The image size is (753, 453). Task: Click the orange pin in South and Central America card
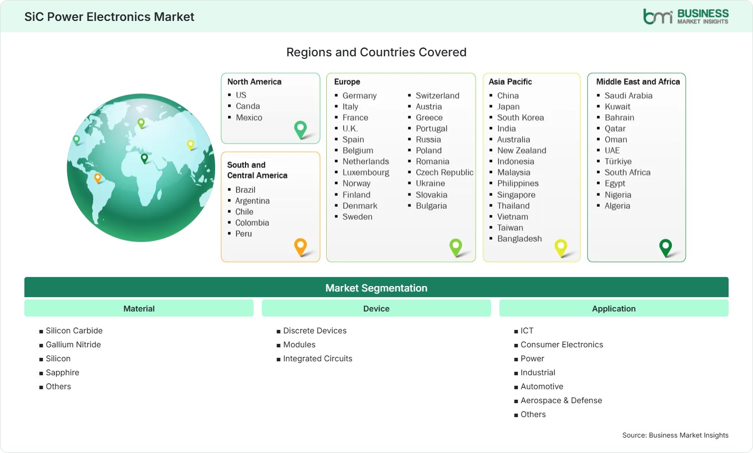300,247
